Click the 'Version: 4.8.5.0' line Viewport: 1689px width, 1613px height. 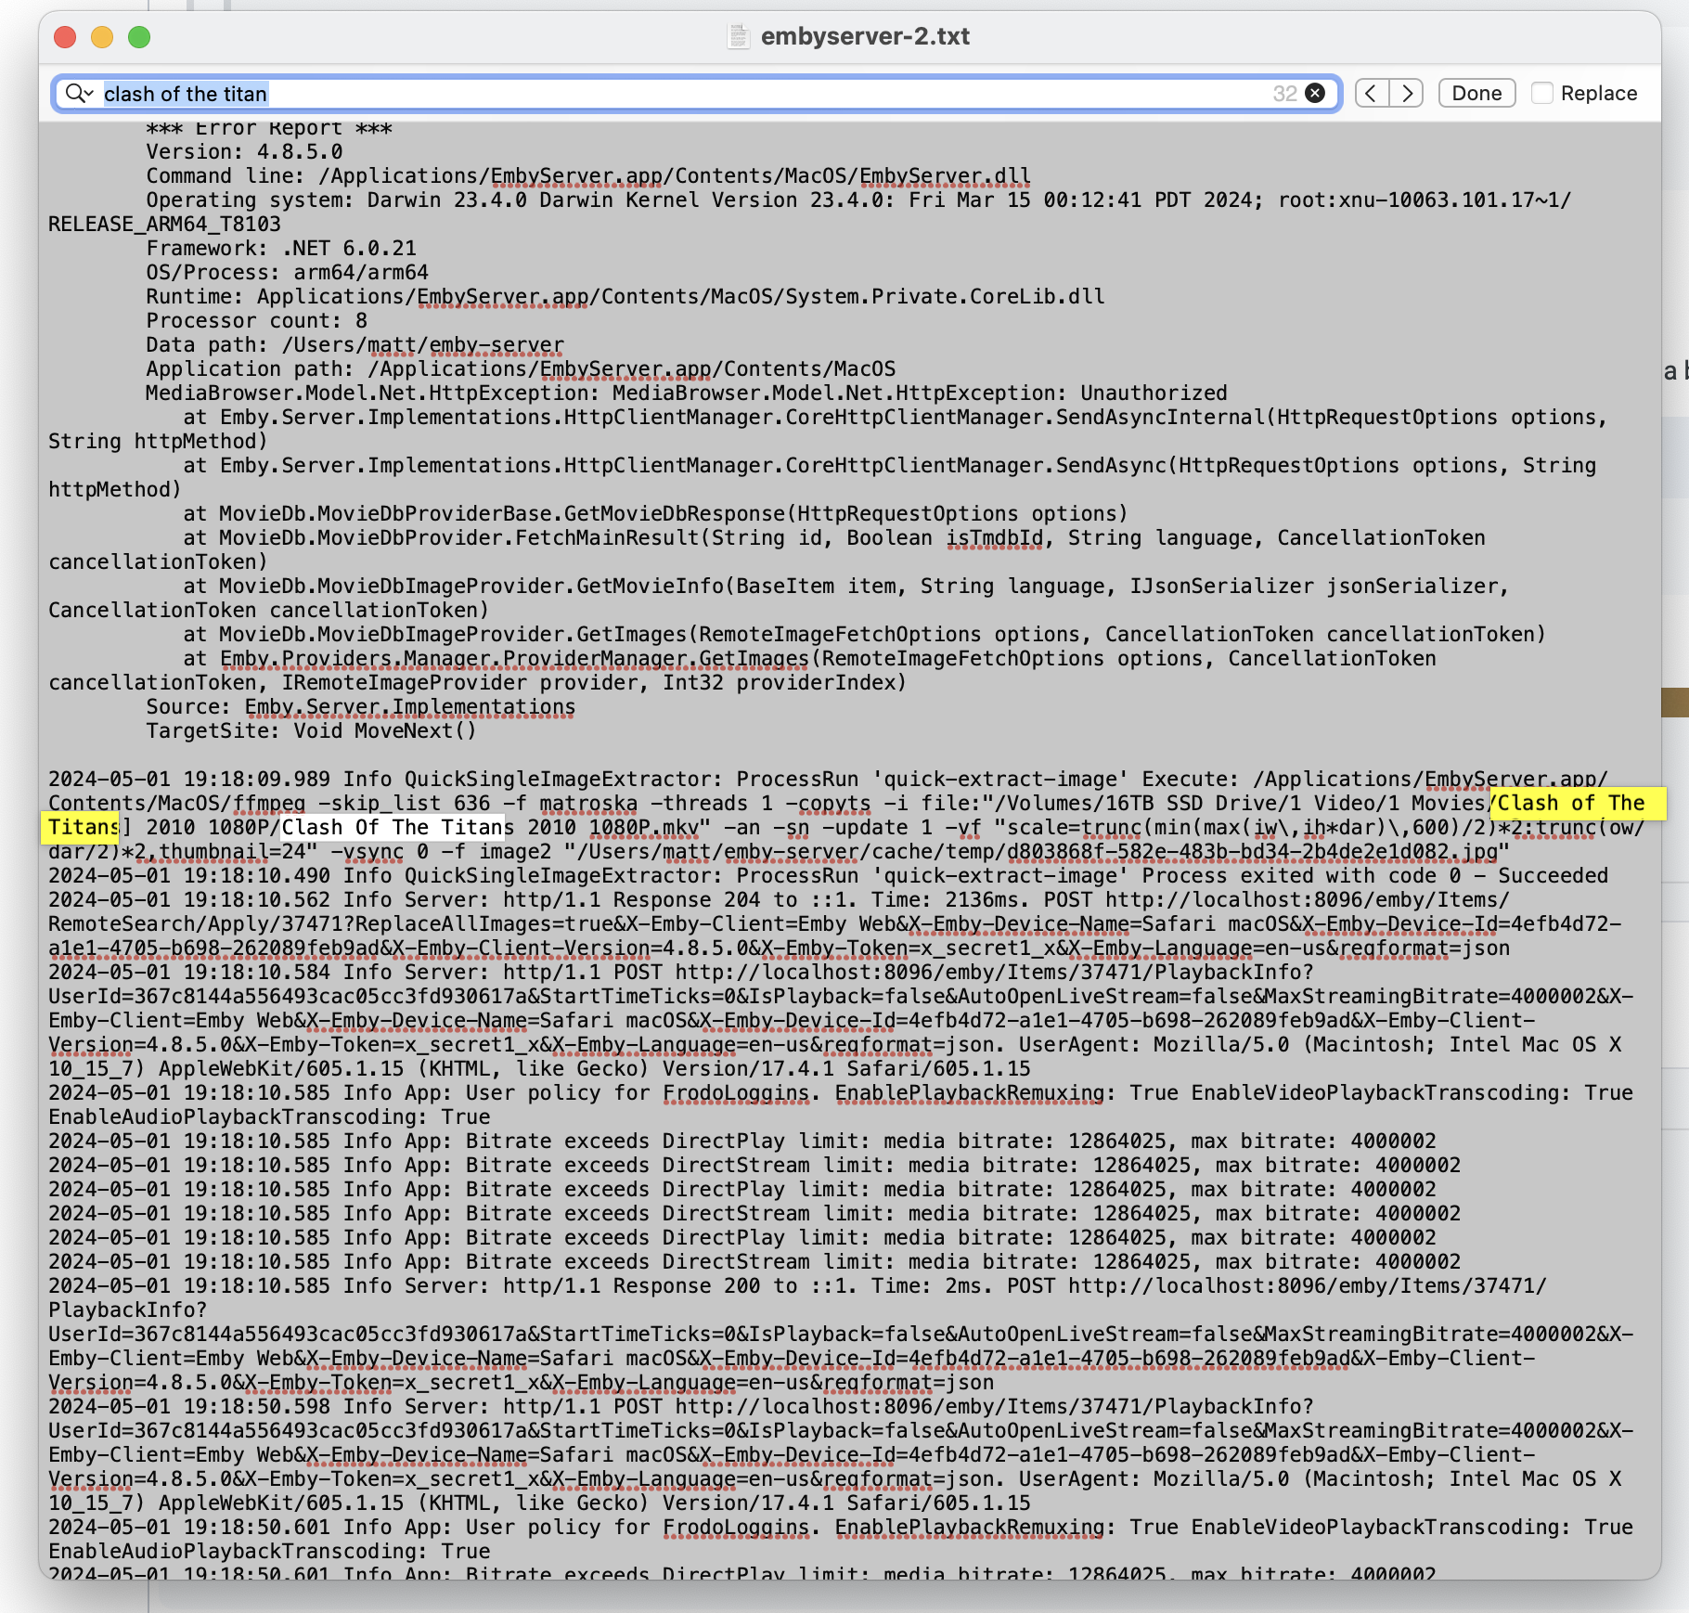click(244, 151)
